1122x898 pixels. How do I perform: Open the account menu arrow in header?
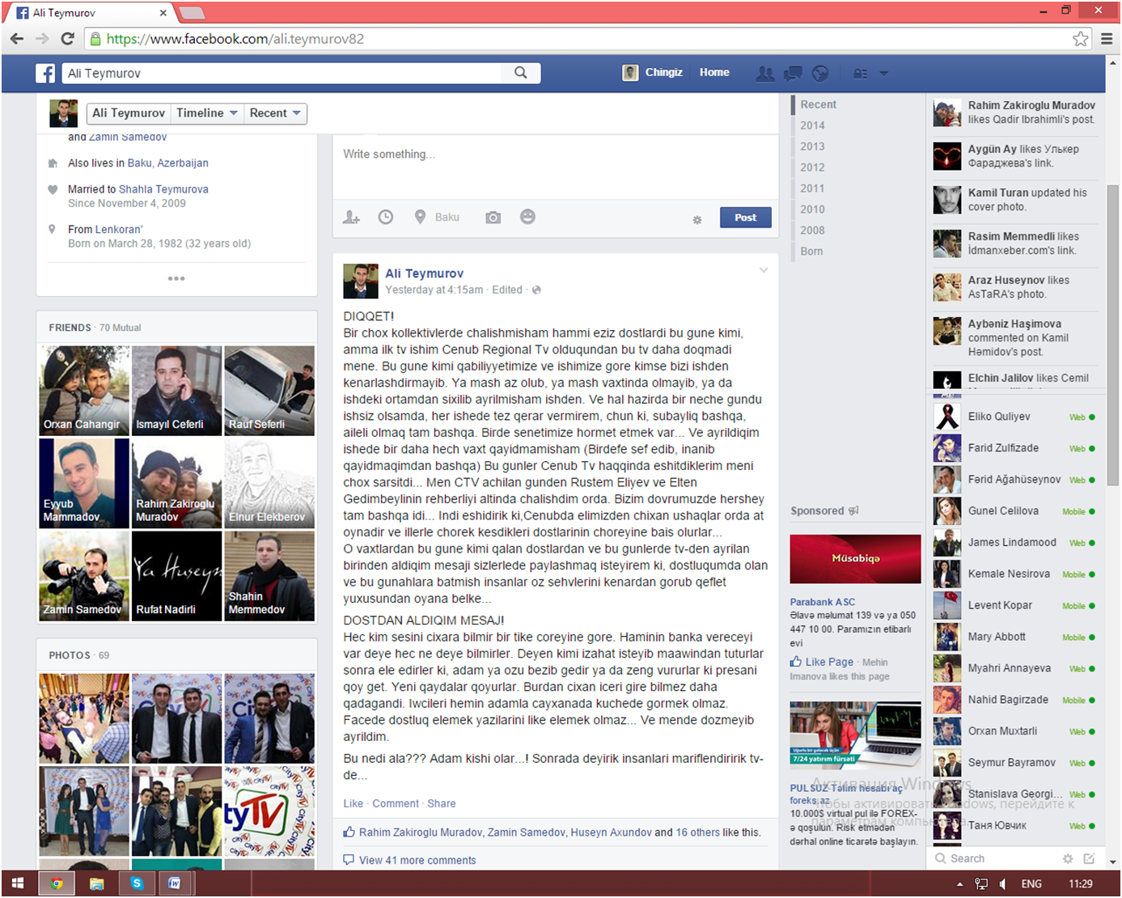pyautogui.click(x=884, y=74)
